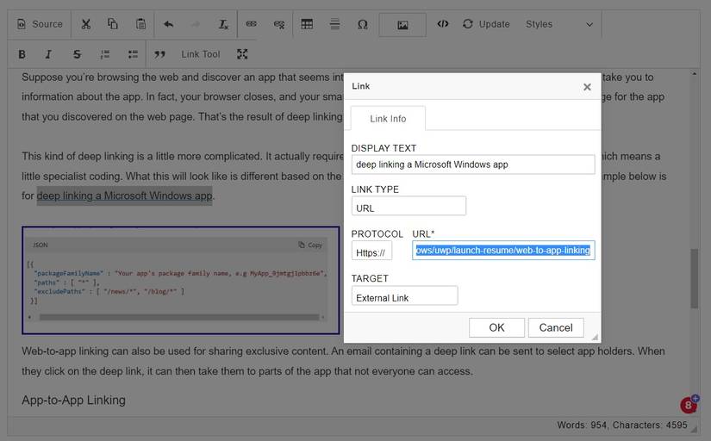
Task: Click the URL input field
Action: (503, 250)
